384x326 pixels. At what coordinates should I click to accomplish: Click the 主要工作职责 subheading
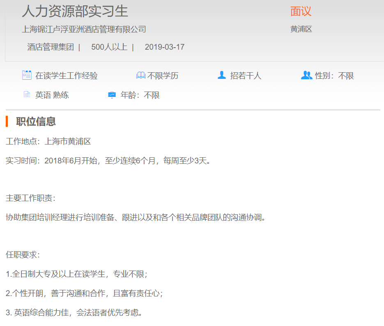point(30,198)
